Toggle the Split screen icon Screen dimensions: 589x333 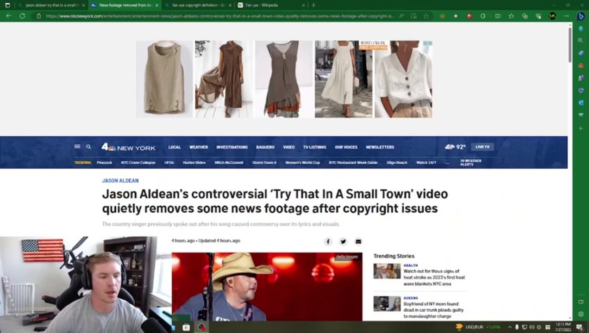click(x=498, y=16)
